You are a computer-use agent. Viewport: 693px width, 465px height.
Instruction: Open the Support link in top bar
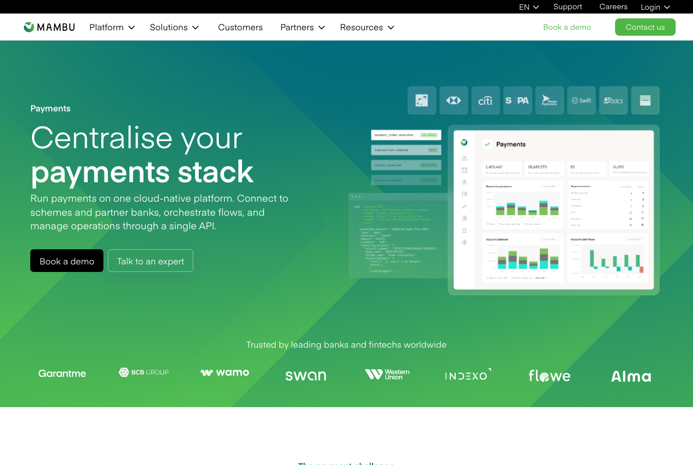tap(567, 6)
